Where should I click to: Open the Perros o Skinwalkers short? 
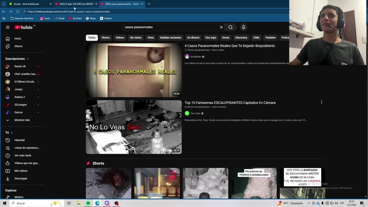click(254, 183)
